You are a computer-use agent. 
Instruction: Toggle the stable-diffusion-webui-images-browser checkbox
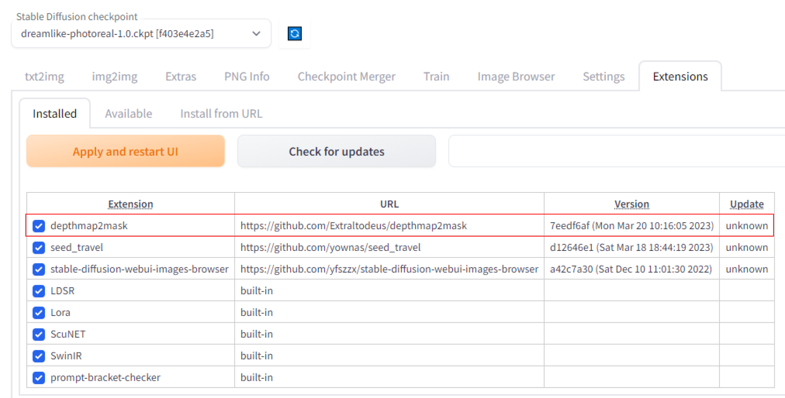[39, 269]
